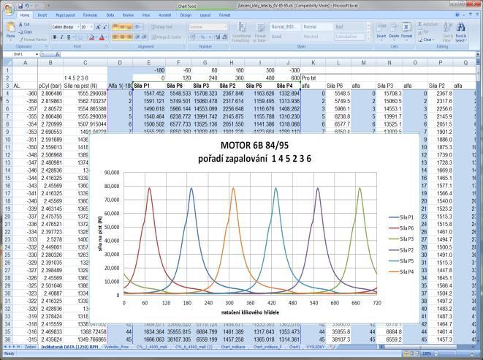Expand the cell styles gallery
The height and width of the screenshot is (360, 483).
[368, 39]
